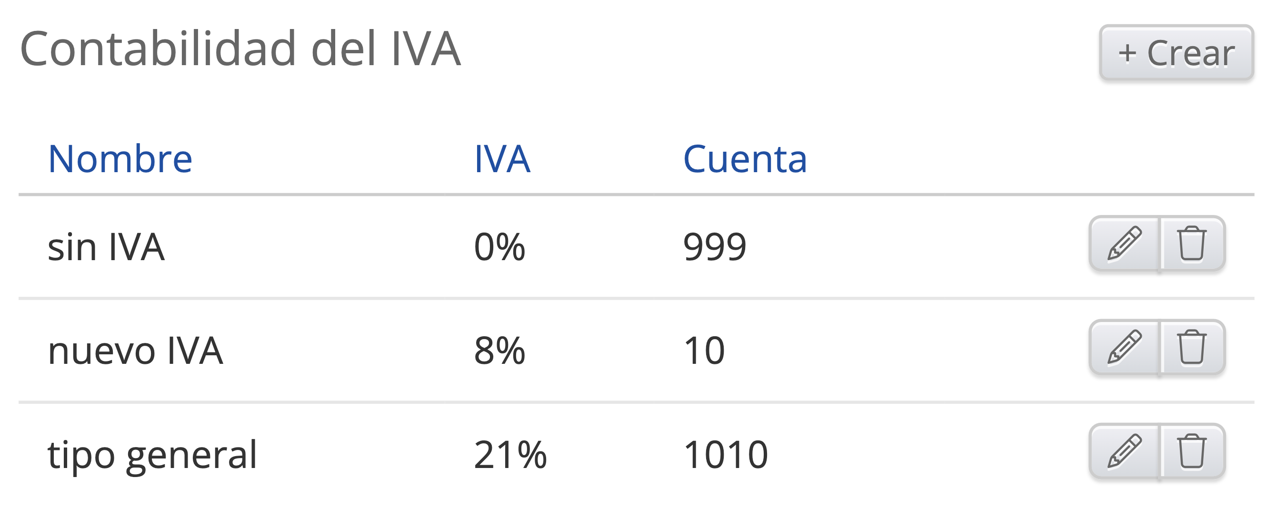Click the Contabilidad del IVA heading

coord(240,49)
